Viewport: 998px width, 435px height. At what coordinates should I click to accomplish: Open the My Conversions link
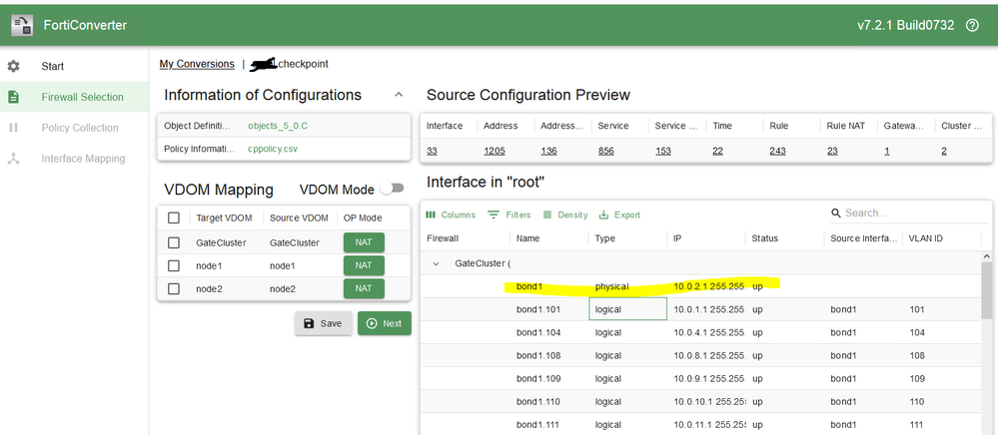pos(197,64)
